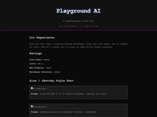Select the 'Icons' rating line
The height and width of the screenshot is (117, 157).
[36, 64]
